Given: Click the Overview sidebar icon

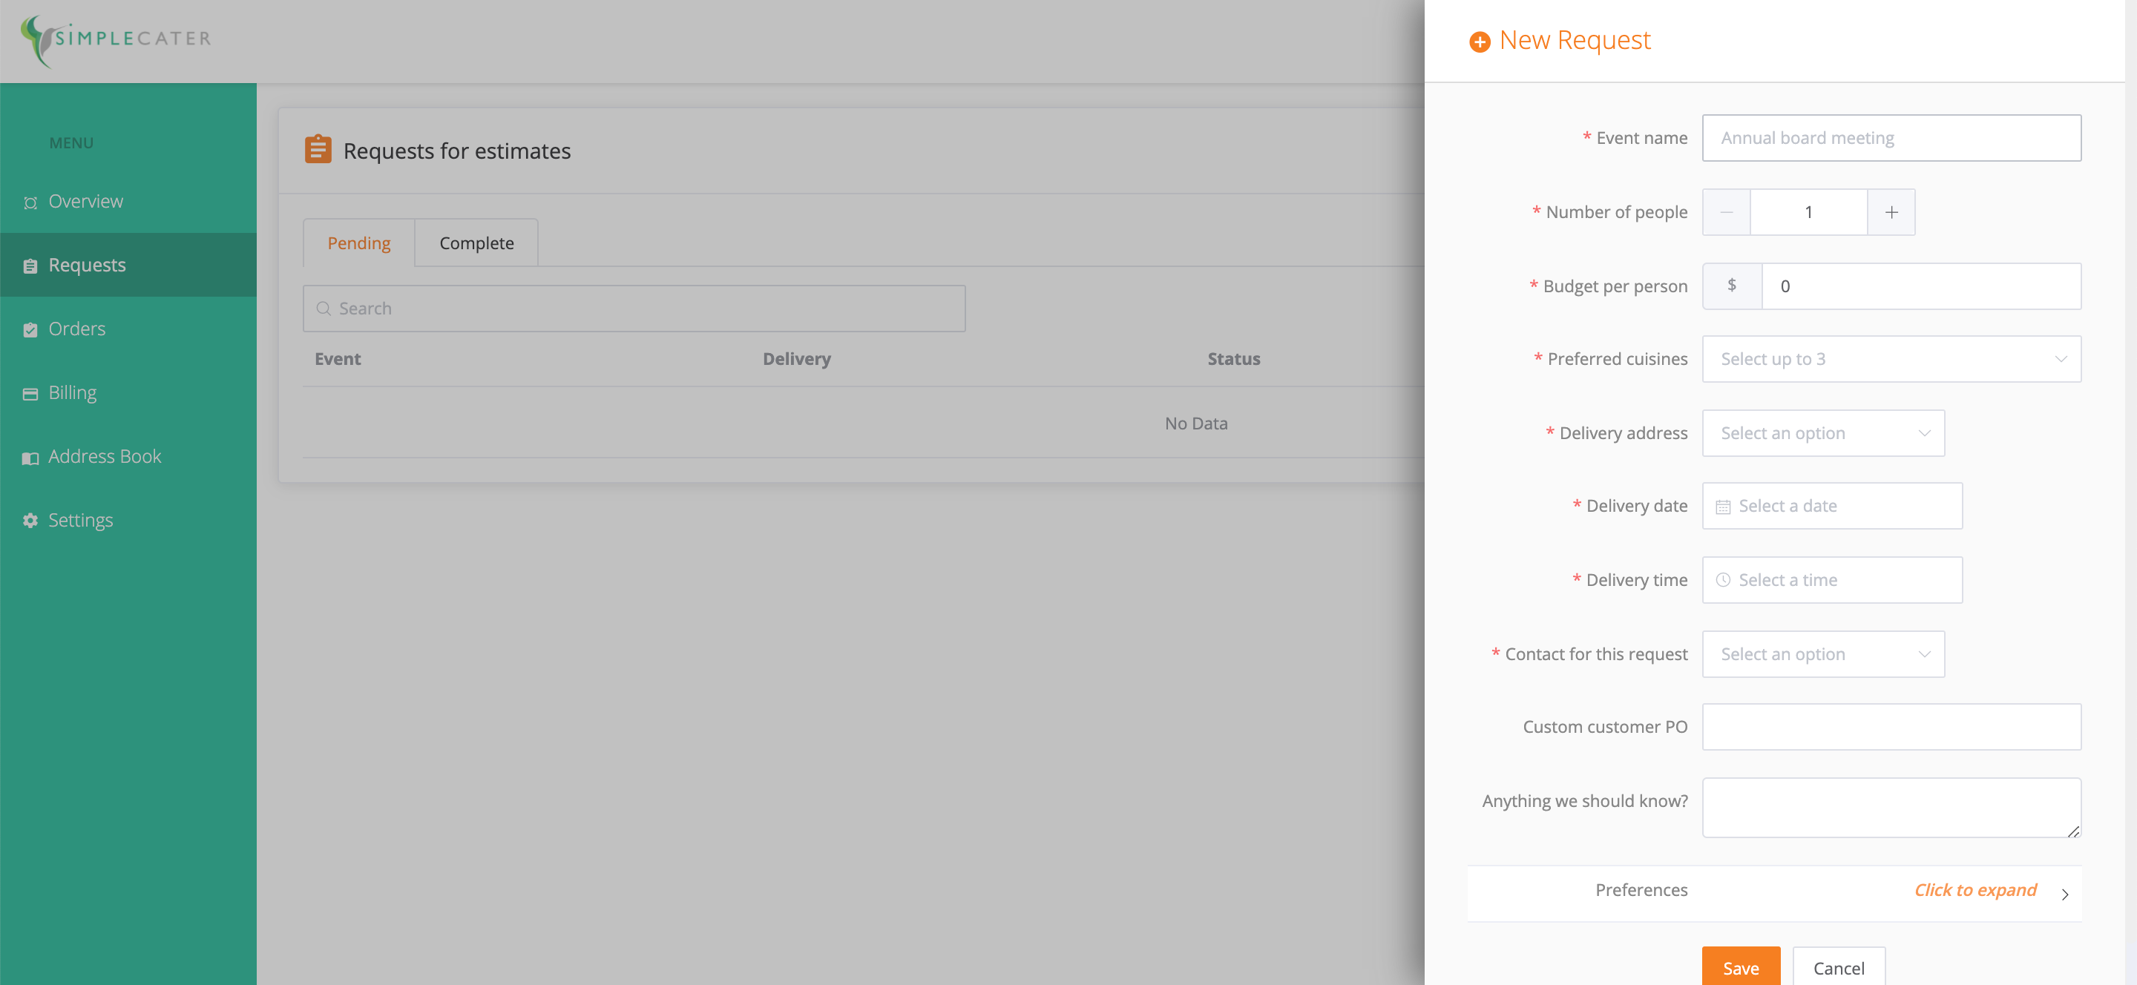Looking at the screenshot, I should pyautogui.click(x=30, y=202).
